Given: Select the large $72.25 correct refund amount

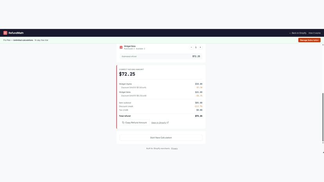Looking at the screenshot, I should 127,74.
